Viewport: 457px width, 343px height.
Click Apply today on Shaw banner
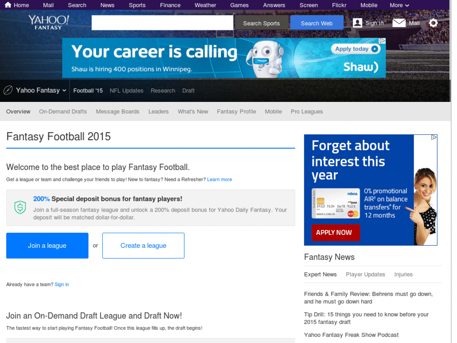[356, 49]
